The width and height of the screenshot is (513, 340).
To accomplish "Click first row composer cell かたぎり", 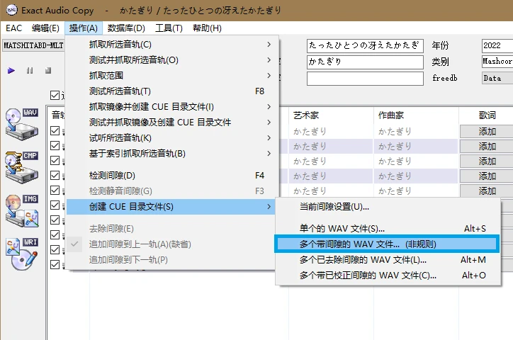I will click(416, 132).
